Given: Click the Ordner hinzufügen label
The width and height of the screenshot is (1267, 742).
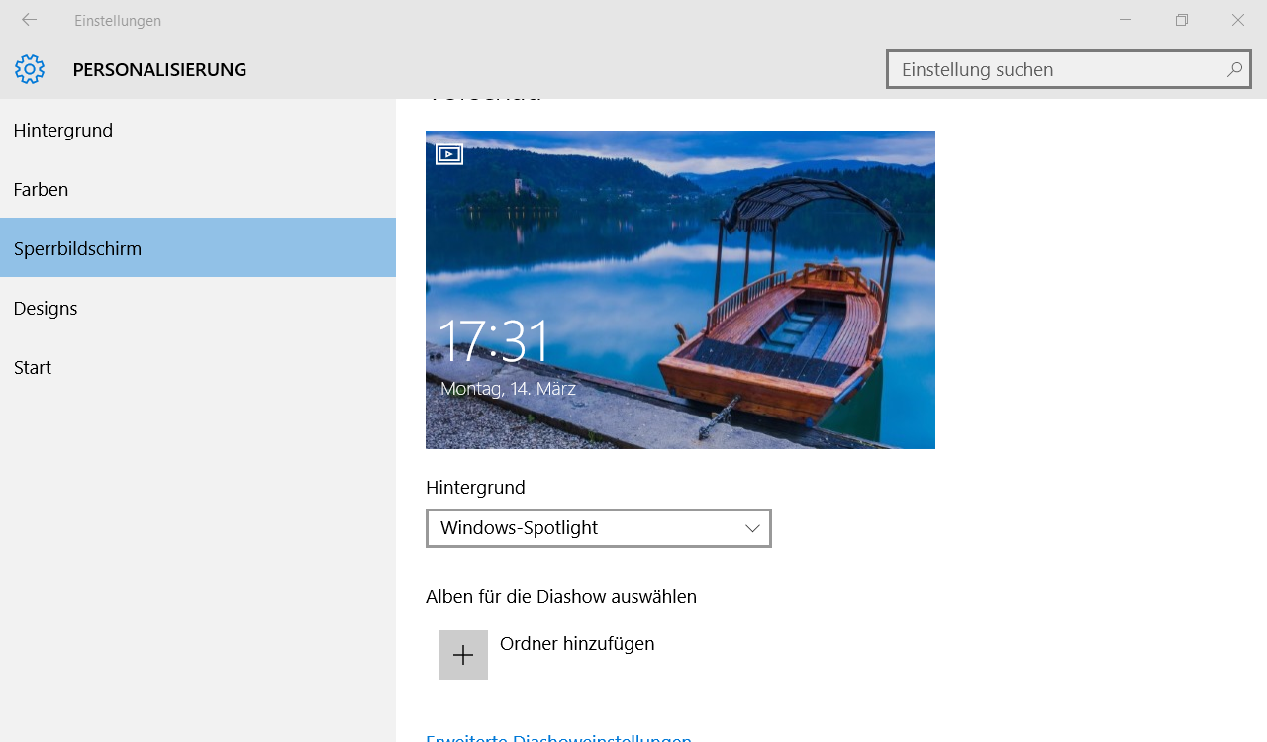Looking at the screenshot, I should 577,644.
